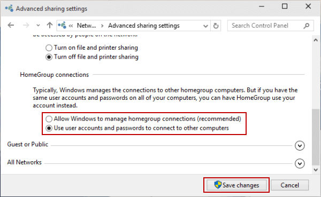Click the Cancel button

click(289, 185)
